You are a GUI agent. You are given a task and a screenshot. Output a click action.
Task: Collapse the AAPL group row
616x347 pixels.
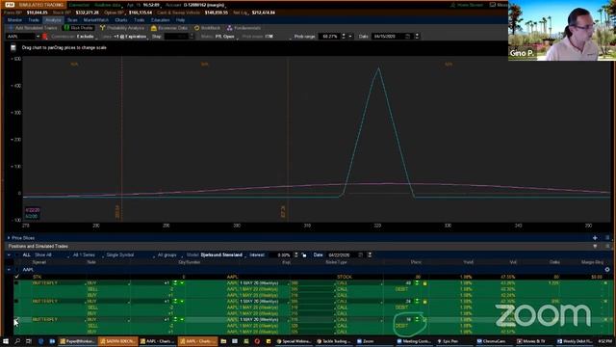pos(9,270)
